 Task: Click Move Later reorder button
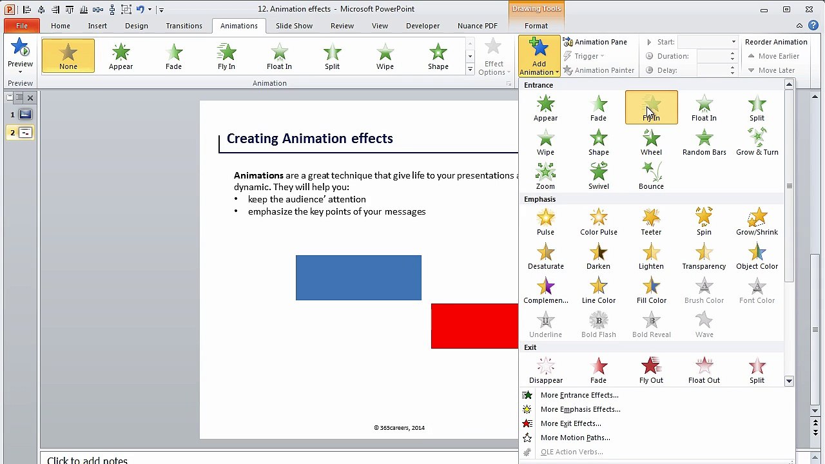pos(772,70)
